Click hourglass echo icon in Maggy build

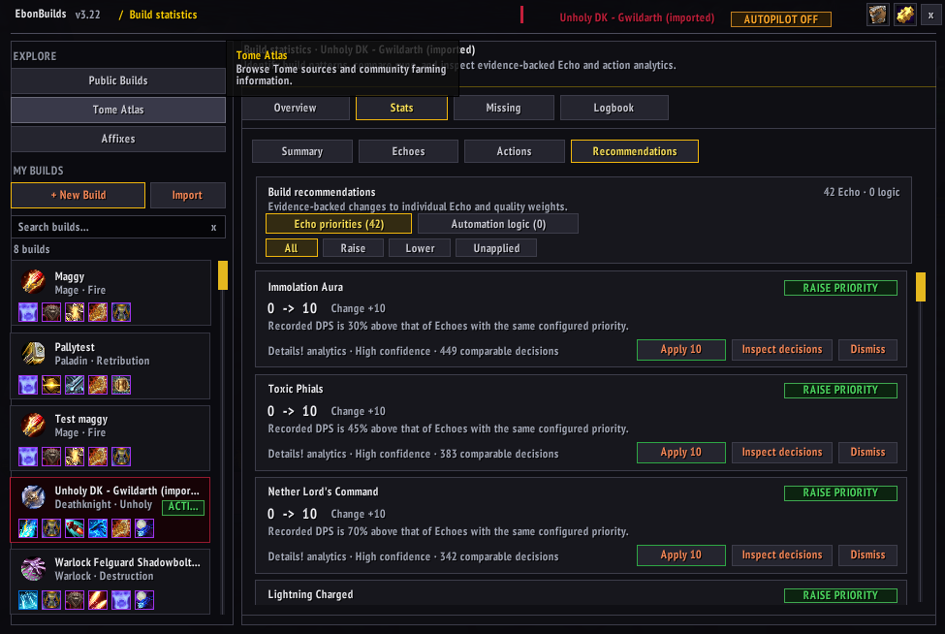(x=121, y=312)
